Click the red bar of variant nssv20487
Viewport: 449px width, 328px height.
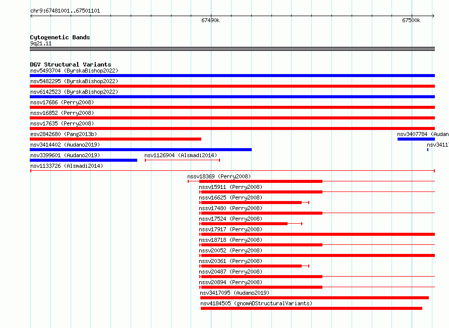(x=261, y=277)
